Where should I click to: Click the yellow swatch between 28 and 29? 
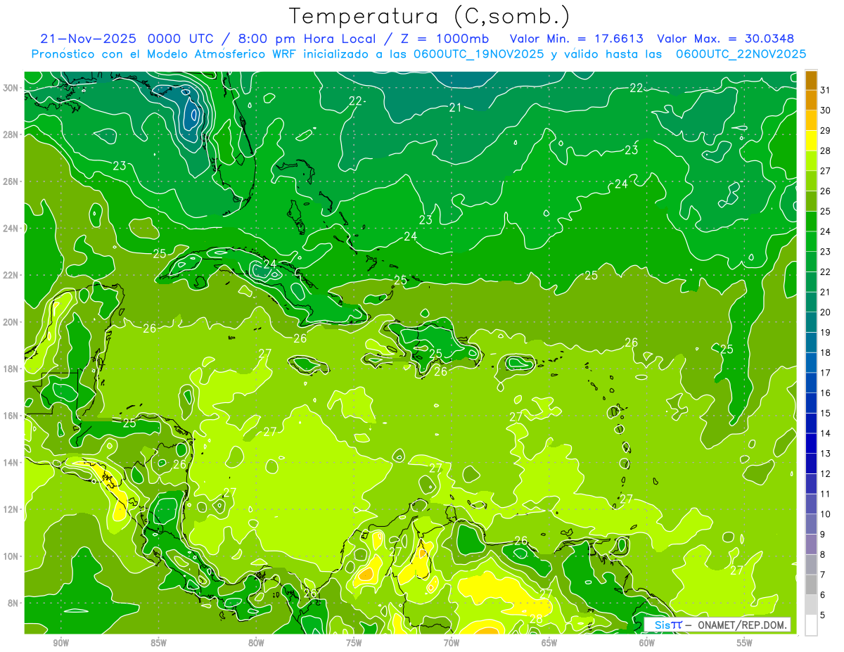[811, 141]
